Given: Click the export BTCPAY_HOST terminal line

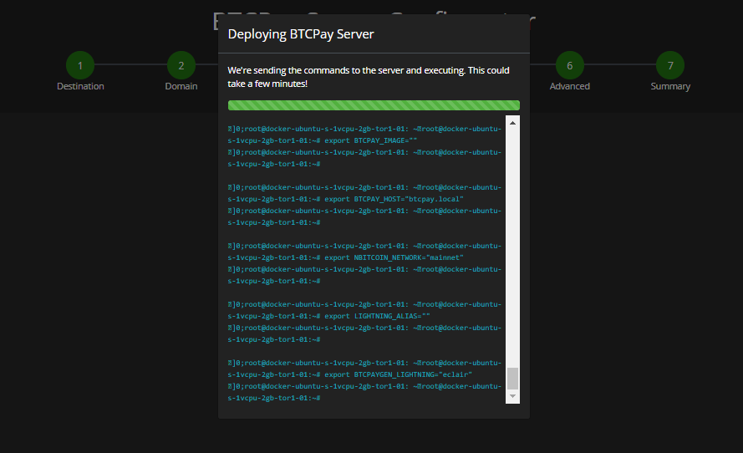Looking at the screenshot, I should coord(393,199).
